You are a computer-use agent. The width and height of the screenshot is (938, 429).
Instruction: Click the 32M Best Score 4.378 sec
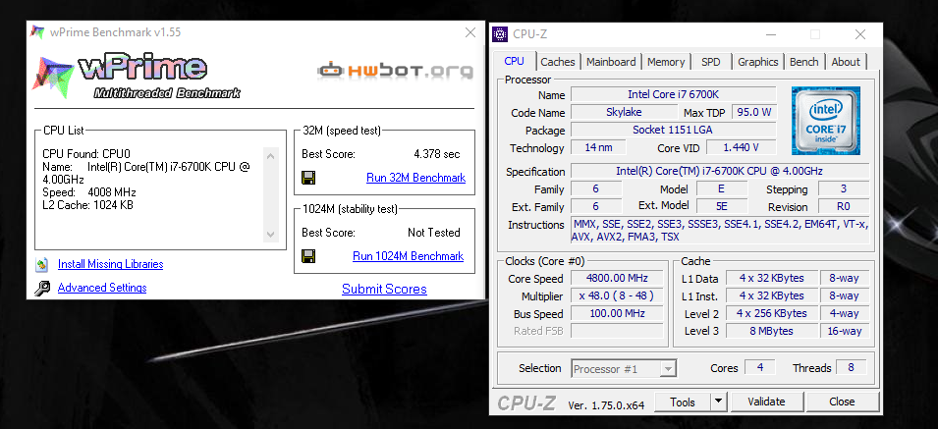(437, 154)
